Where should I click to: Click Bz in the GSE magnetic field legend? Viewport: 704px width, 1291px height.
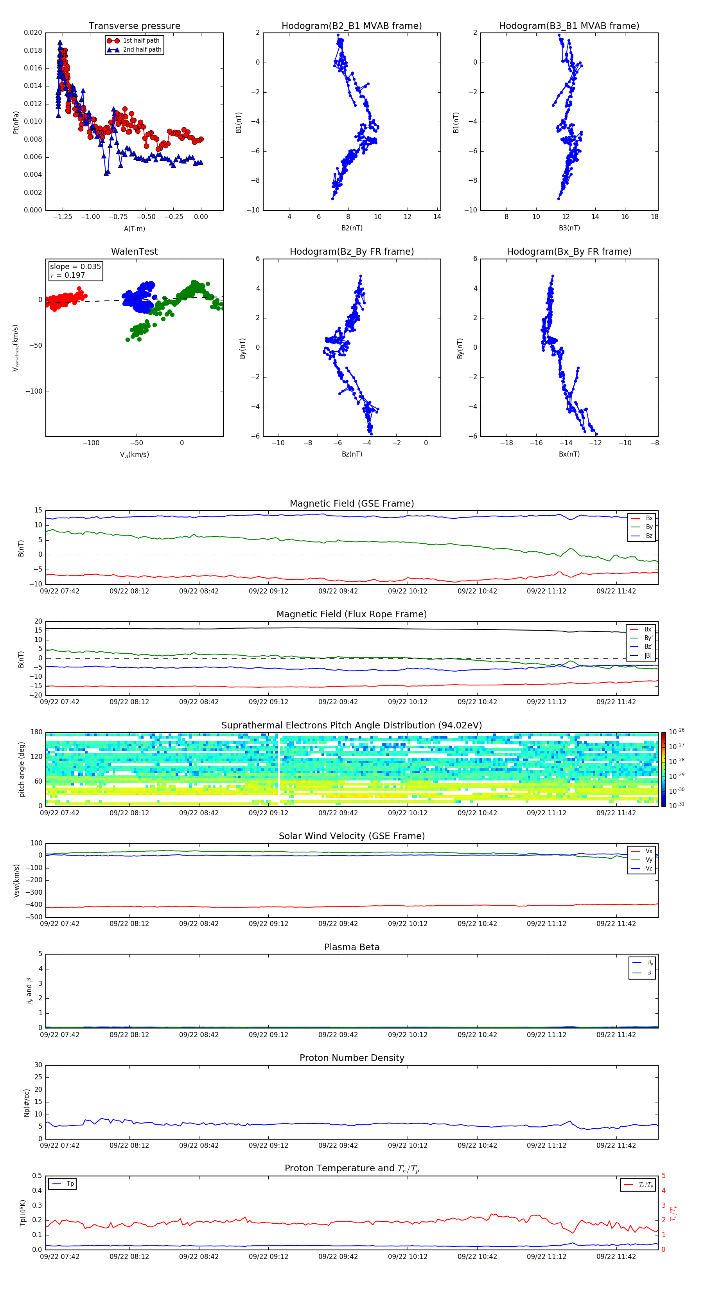coord(642,536)
